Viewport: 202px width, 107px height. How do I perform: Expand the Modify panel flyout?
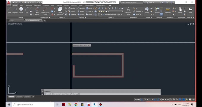[83, 17]
